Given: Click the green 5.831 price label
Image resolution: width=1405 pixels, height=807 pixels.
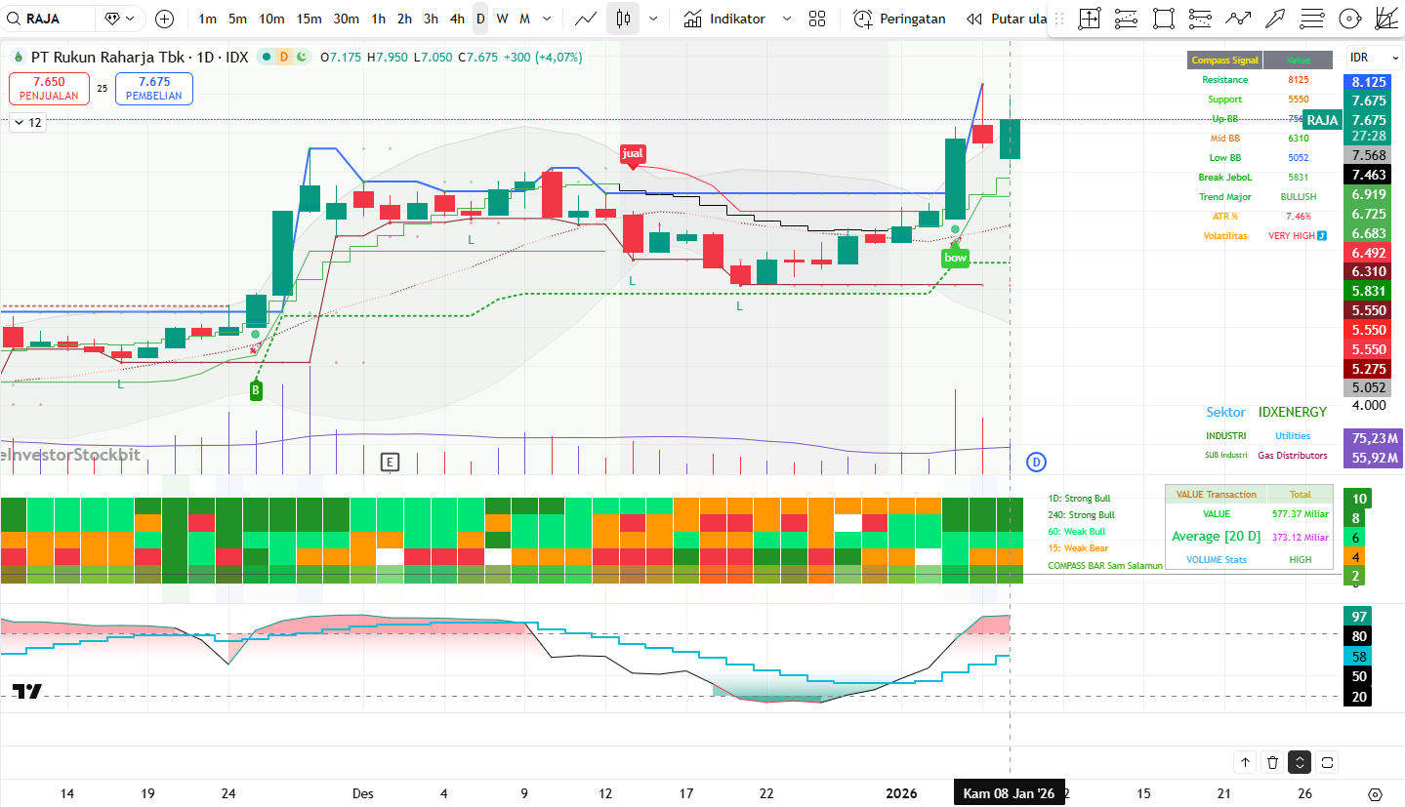Looking at the screenshot, I should tap(1369, 291).
